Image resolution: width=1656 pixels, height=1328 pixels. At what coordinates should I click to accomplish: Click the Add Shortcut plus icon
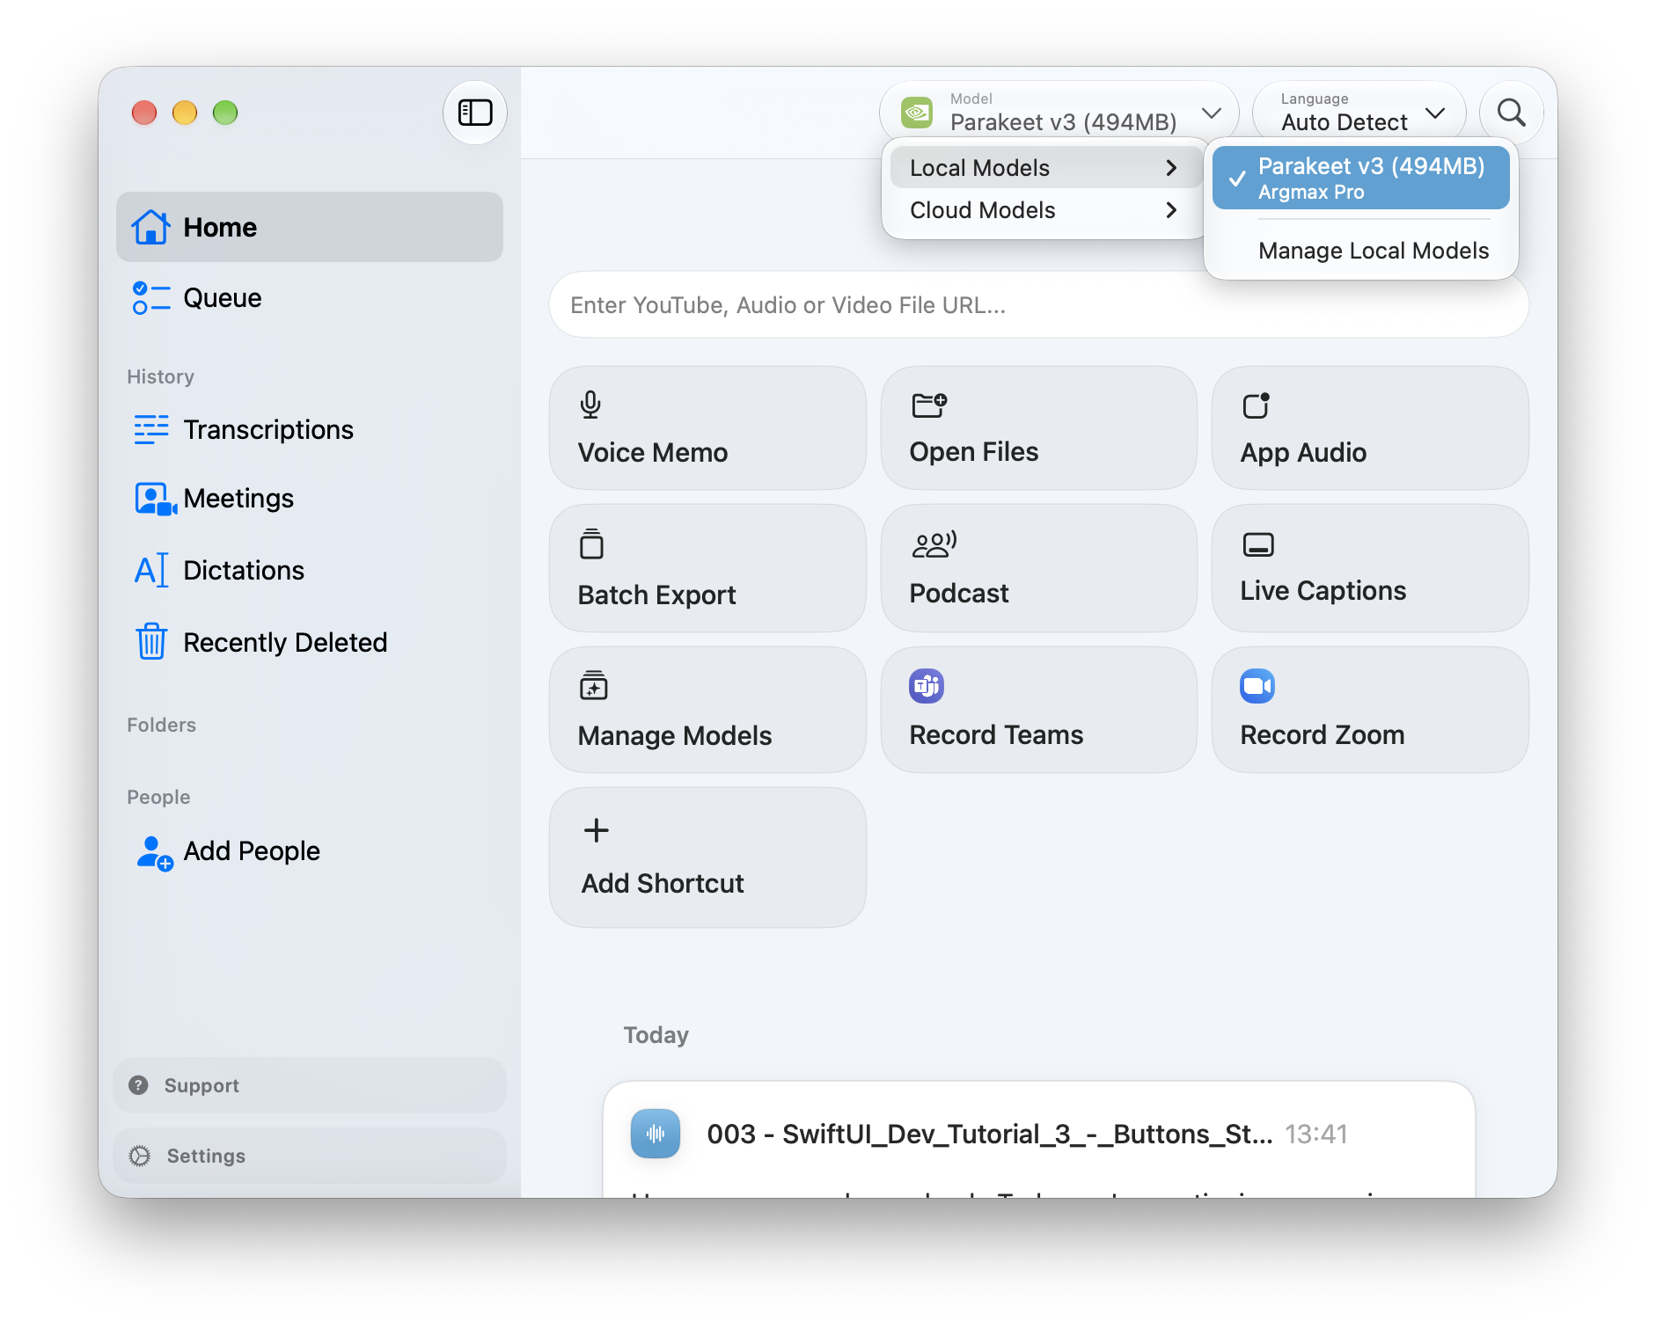pos(597,830)
